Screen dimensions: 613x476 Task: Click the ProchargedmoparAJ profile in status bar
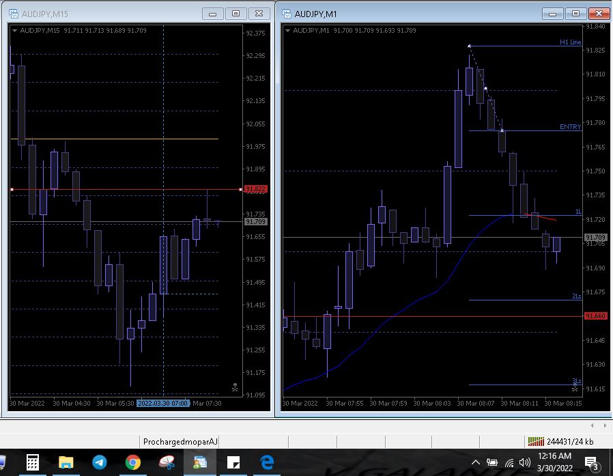180,442
